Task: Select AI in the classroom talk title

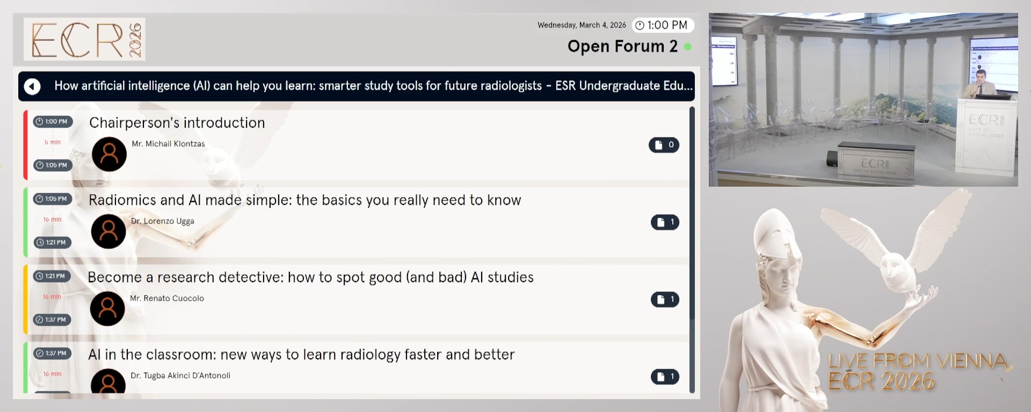Action: [301, 355]
